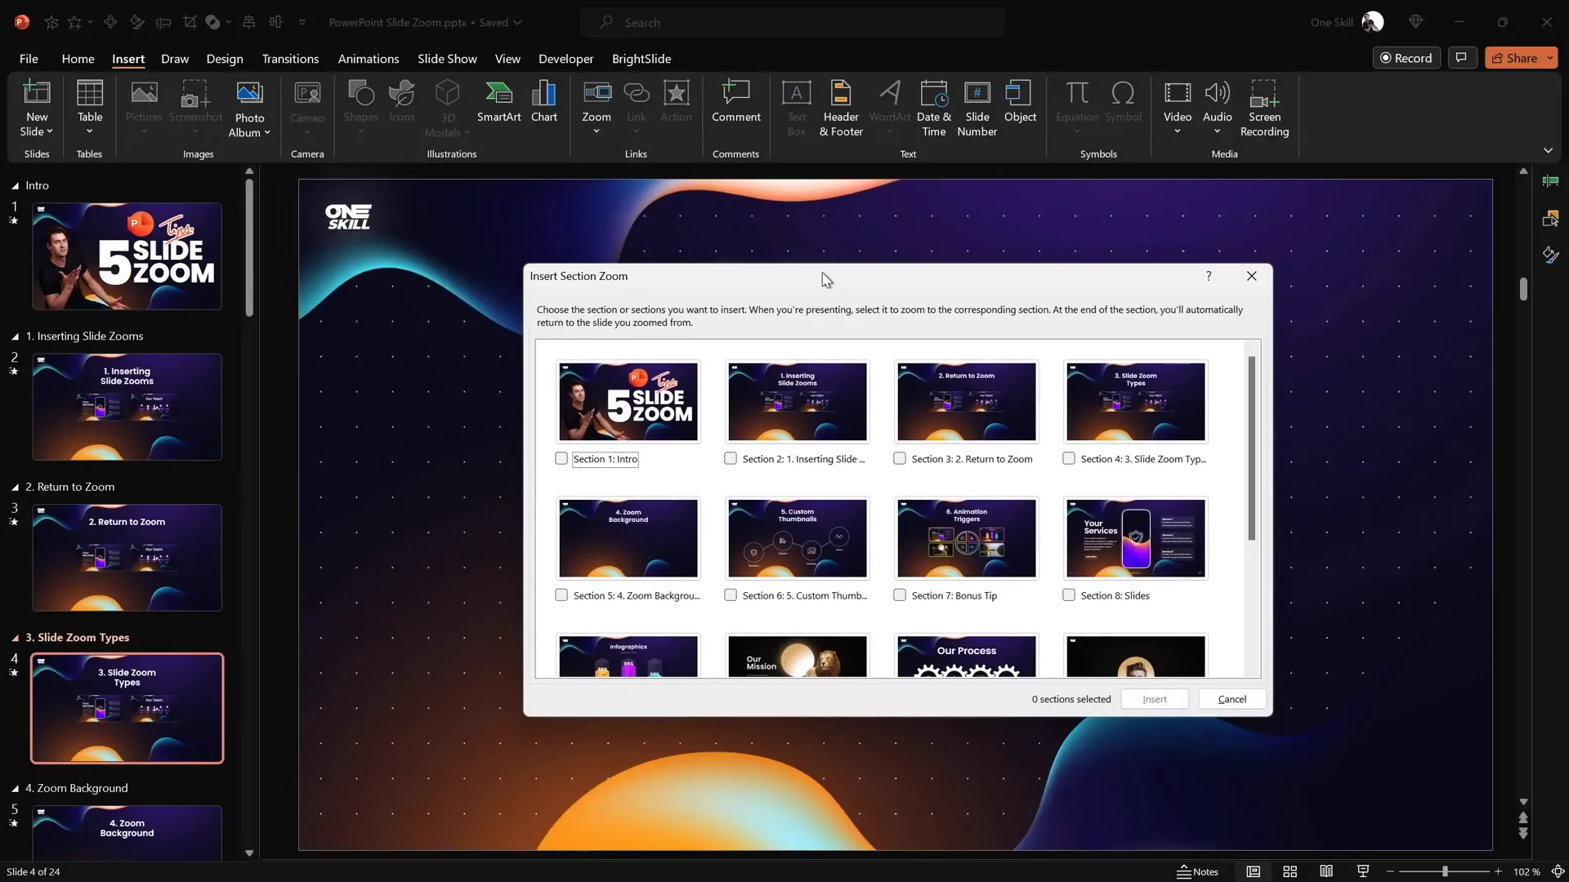Image resolution: width=1569 pixels, height=882 pixels.
Task: Collapse 3. Slide Zoom Types section
Action: coord(15,638)
